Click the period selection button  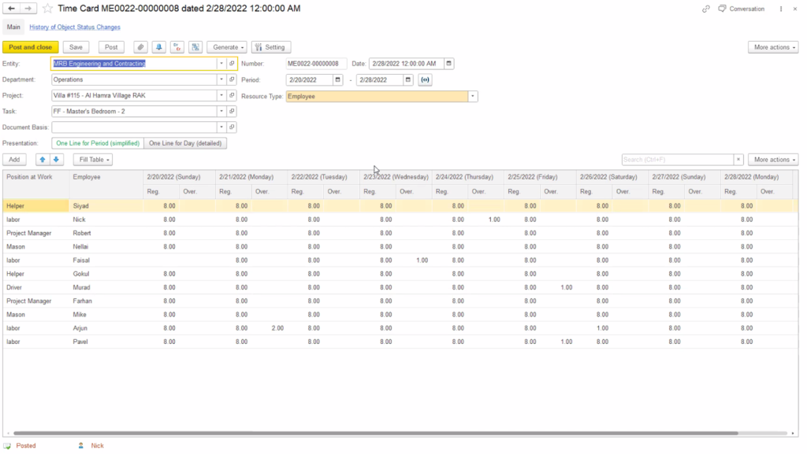pyautogui.click(x=425, y=80)
